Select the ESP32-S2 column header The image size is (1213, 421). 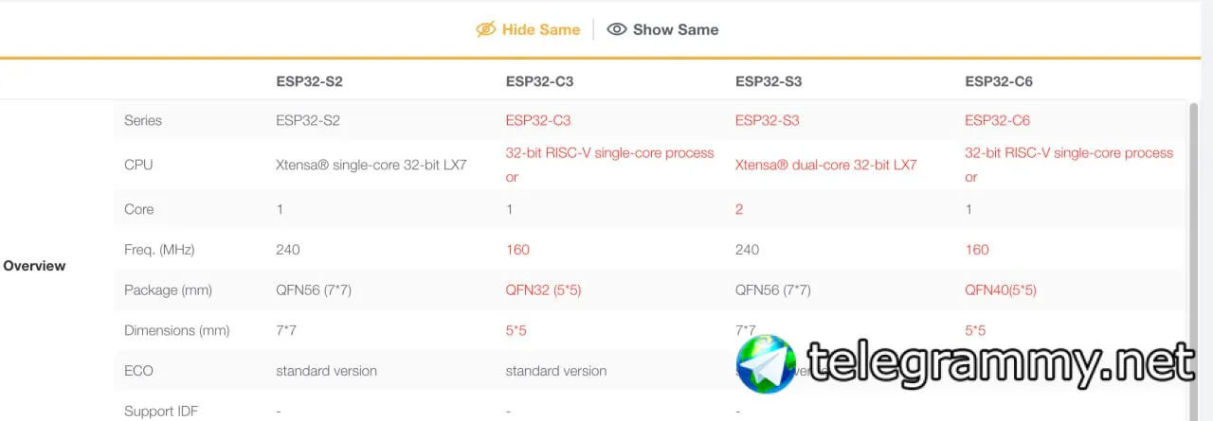(309, 81)
